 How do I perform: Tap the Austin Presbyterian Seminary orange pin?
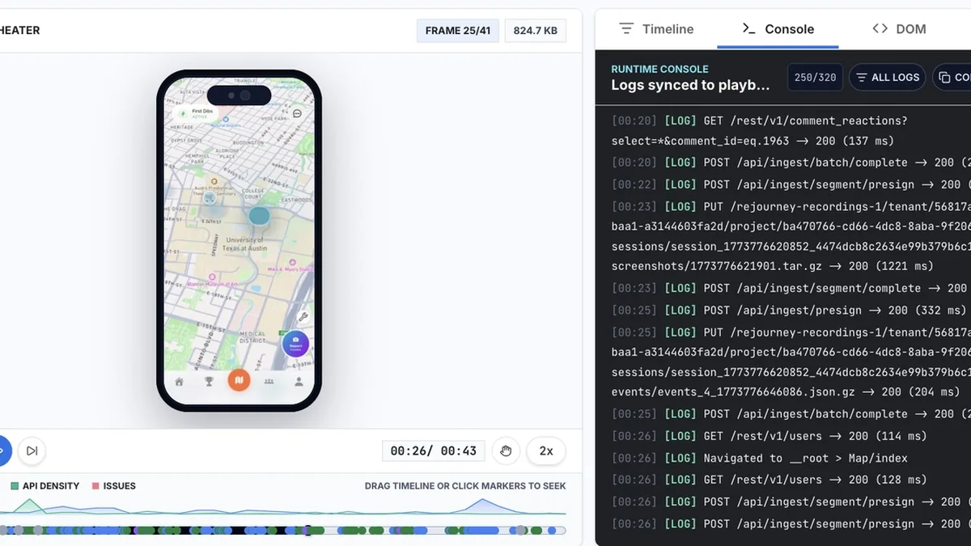coord(214,182)
